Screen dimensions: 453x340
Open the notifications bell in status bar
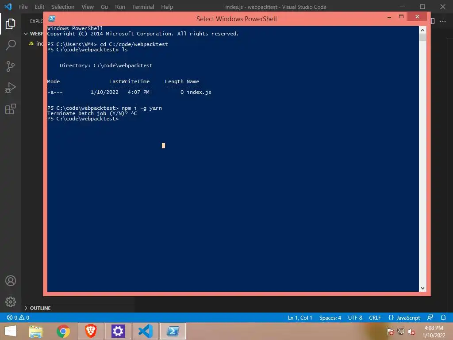443,317
